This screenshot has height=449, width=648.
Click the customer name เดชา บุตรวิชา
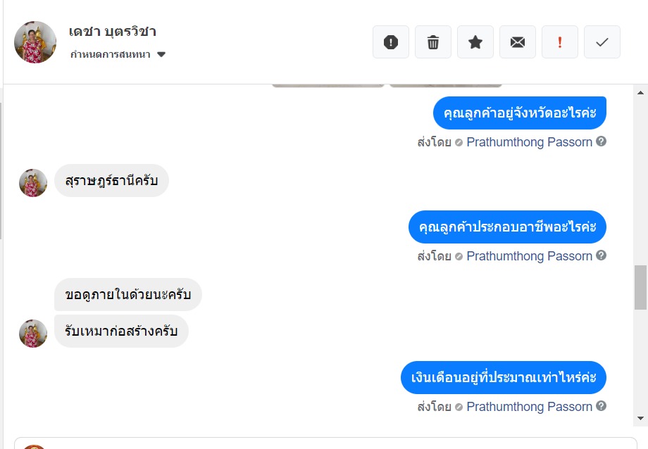[113, 32]
